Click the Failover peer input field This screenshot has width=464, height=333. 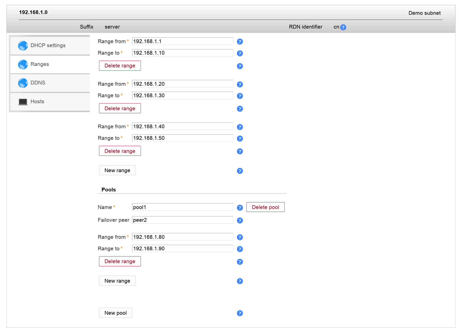coord(182,220)
